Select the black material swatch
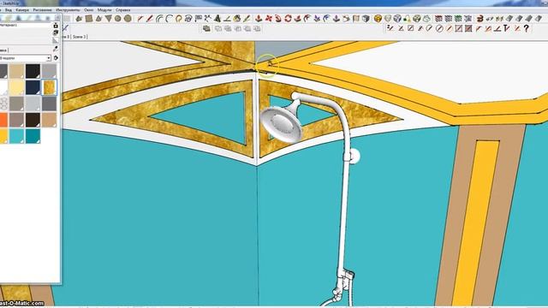Screen dimensions: 548x308 (x=33, y=71)
